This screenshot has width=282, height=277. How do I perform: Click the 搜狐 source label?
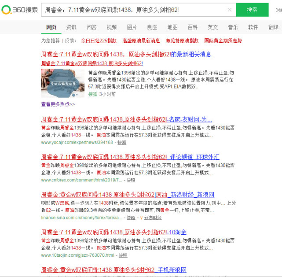pos(93,94)
